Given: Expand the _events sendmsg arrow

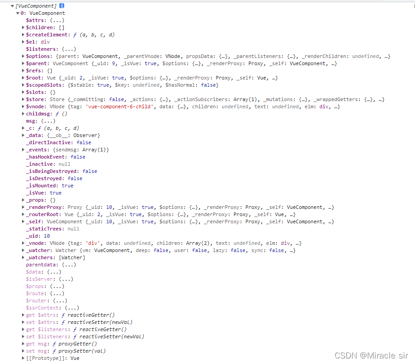Looking at the screenshot, I should coord(23,150).
